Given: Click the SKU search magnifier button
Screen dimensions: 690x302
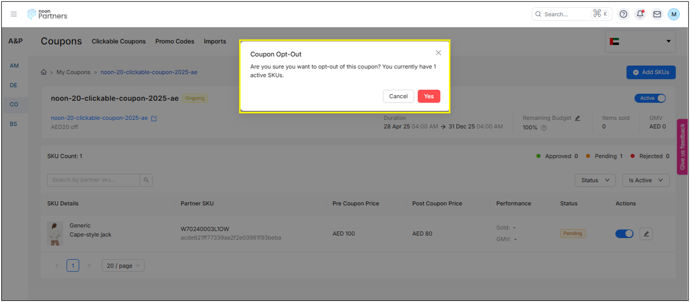Looking at the screenshot, I should 146,180.
